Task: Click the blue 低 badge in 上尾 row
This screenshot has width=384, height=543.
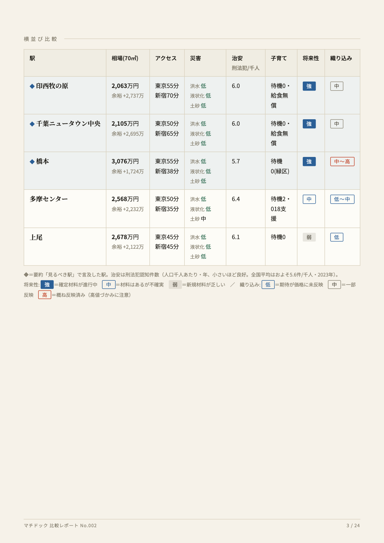Action: click(337, 237)
